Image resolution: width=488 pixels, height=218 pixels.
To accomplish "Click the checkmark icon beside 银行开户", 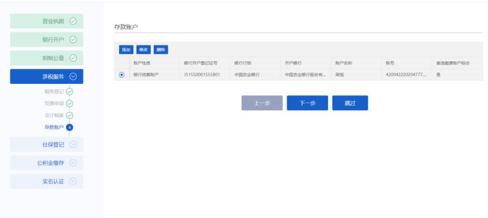I will point(73,40).
